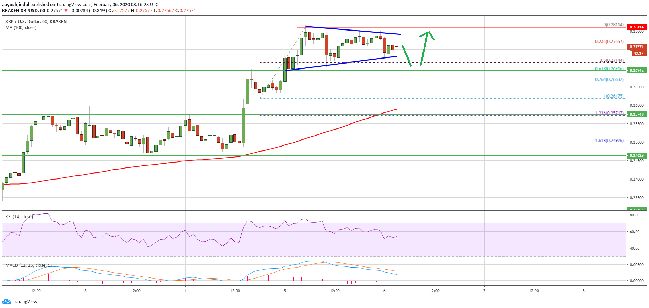Click the −0.00234 (−0.84%) change value
This screenshot has width=649, height=308.
88,11
